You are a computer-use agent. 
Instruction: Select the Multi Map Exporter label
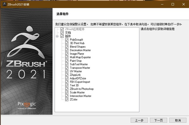(x=80, y=57)
